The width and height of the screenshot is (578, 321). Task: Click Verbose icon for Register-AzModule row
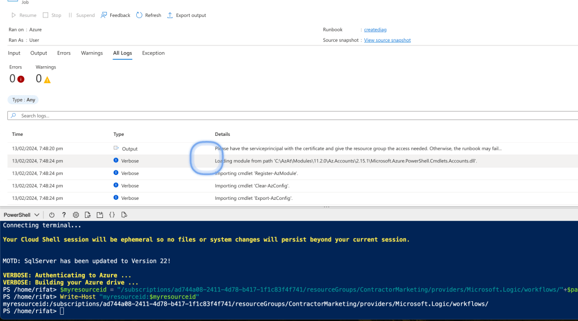point(116,173)
